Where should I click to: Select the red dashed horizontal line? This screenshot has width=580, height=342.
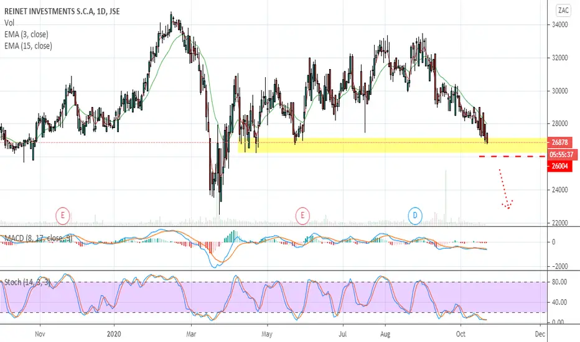(x=512, y=157)
